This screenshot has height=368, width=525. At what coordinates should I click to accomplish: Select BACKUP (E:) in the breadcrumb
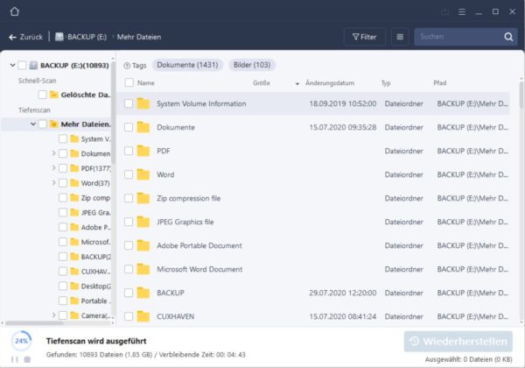[x=87, y=37]
